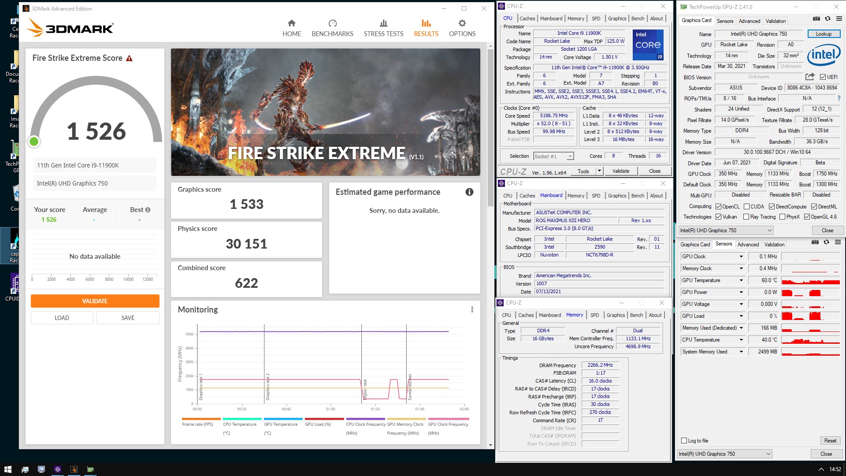Screen dimensions: 846x476
Task: Click the orange VALIDATE button in 3DMark
Action: [x=95, y=301]
